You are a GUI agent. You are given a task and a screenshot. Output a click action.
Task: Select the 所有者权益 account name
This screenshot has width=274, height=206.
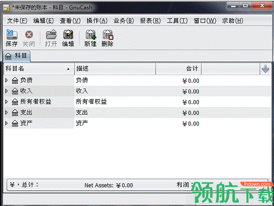click(36, 101)
